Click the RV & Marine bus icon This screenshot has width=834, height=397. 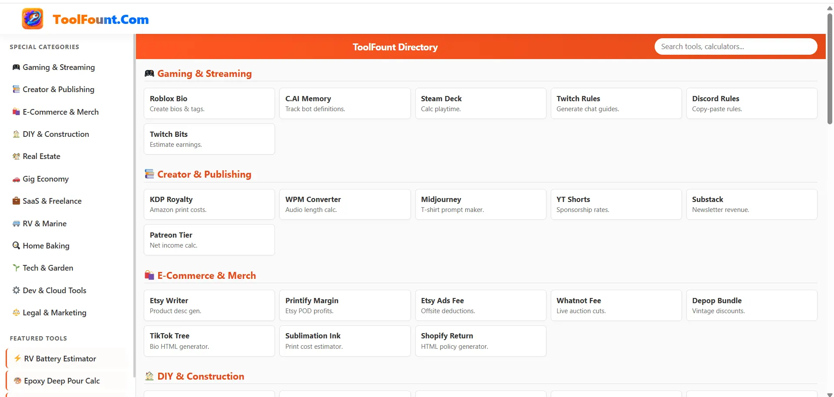pyautogui.click(x=16, y=224)
